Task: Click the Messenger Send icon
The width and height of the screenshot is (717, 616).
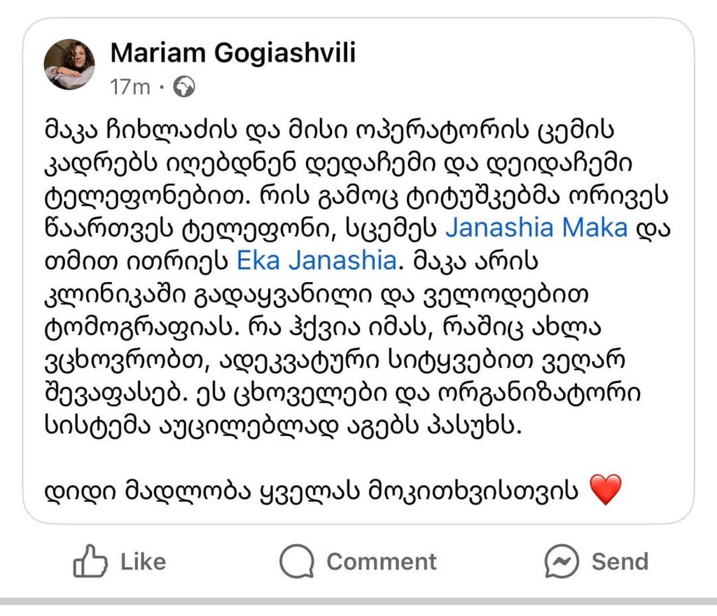Action: click(562, 561)
